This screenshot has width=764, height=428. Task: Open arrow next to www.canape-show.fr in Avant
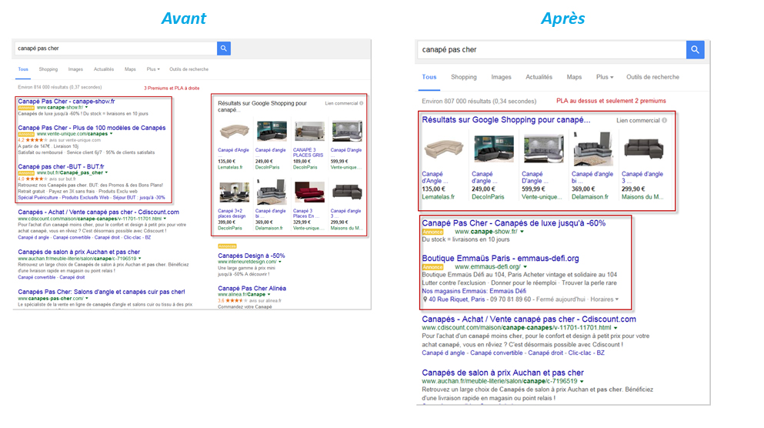coord(87,107)
